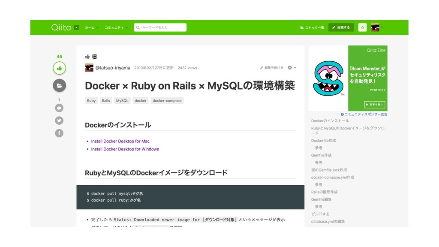The width and height of the screenshot is (439, 247).
Task: Jump to Dockerのインストール in contents
Action: [x=330, y=120]
